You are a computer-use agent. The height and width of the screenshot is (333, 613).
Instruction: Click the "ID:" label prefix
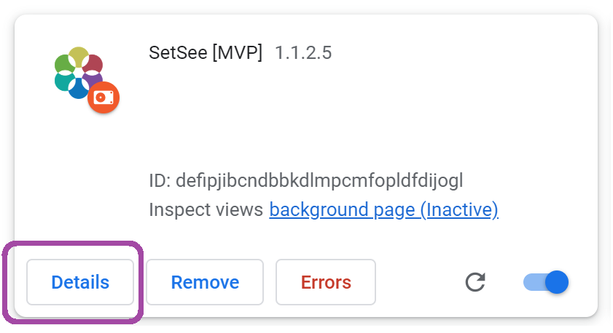[160, 180]
